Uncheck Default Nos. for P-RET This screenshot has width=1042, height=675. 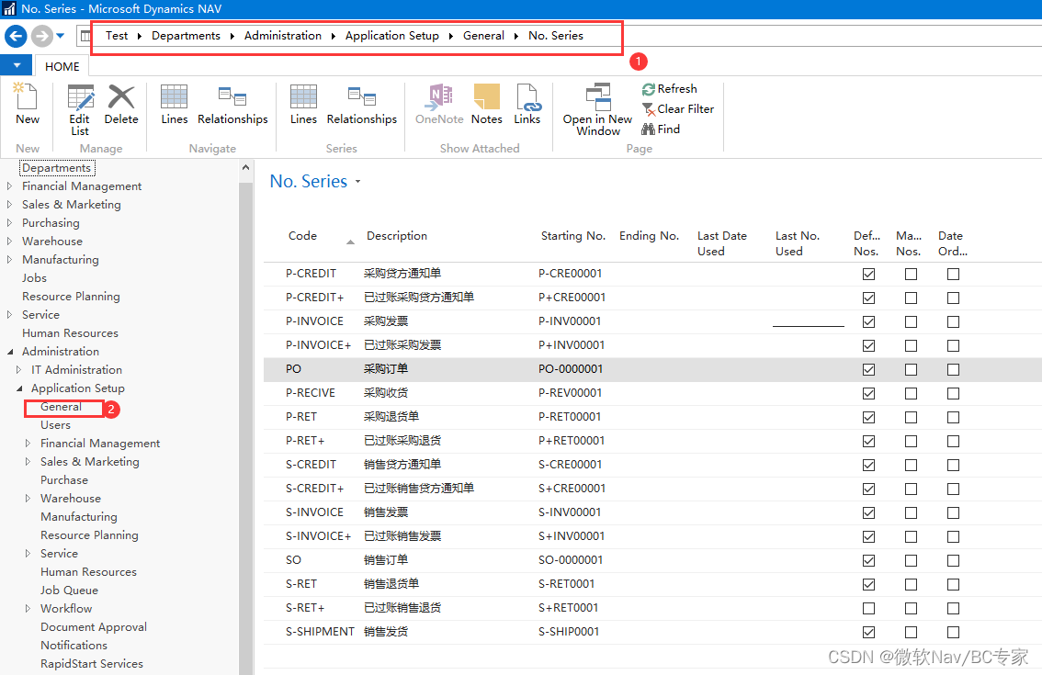pyautogui.click(x=868, y=417)
